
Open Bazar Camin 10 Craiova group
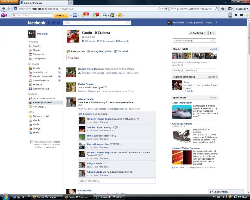tap(44, 98)
